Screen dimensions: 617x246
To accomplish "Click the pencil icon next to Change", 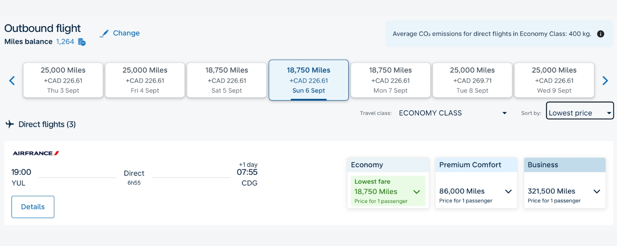I will 104,33.
